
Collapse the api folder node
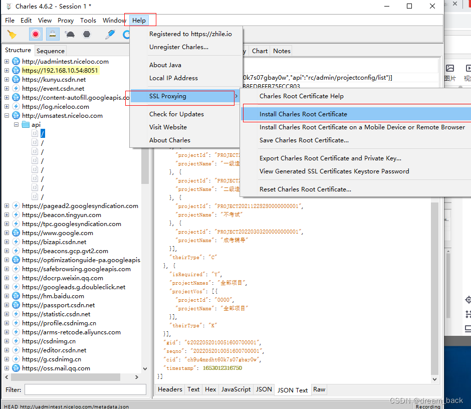point(16,124)
